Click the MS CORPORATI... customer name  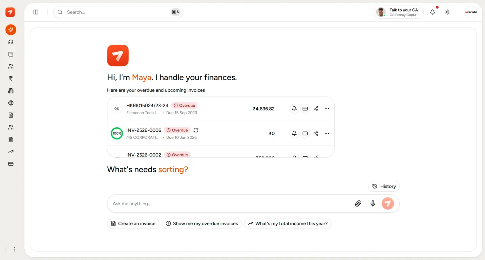coord(142,137)
